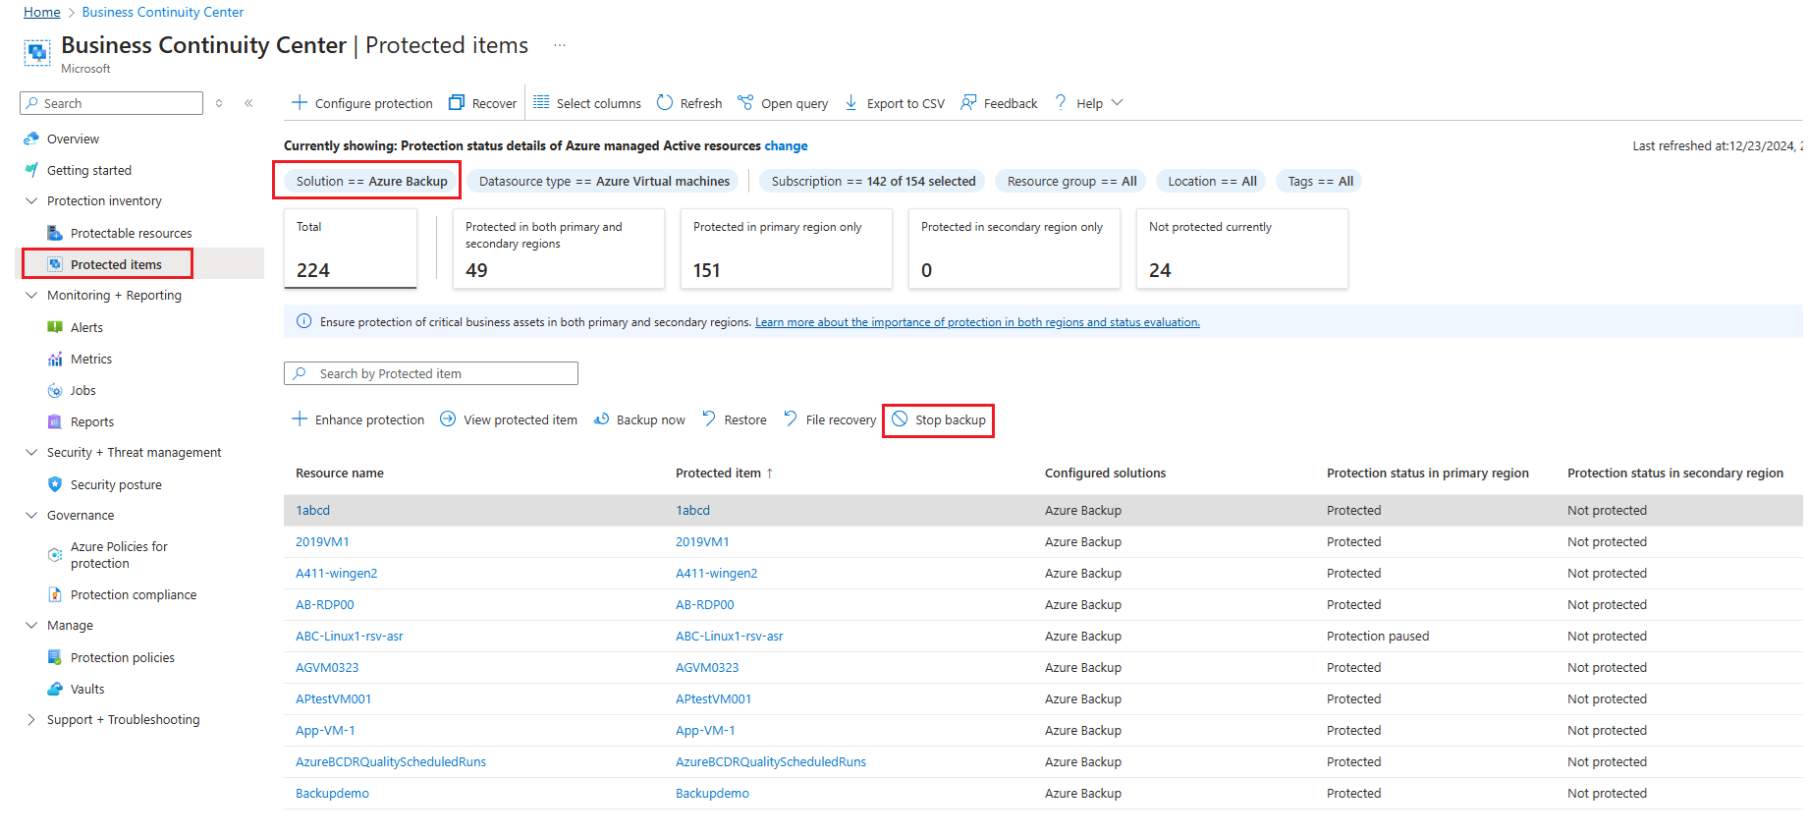The width and height of the screenshot is (1808, 836).
Task: Collapse the Protection inventory section
Action: 30,201
